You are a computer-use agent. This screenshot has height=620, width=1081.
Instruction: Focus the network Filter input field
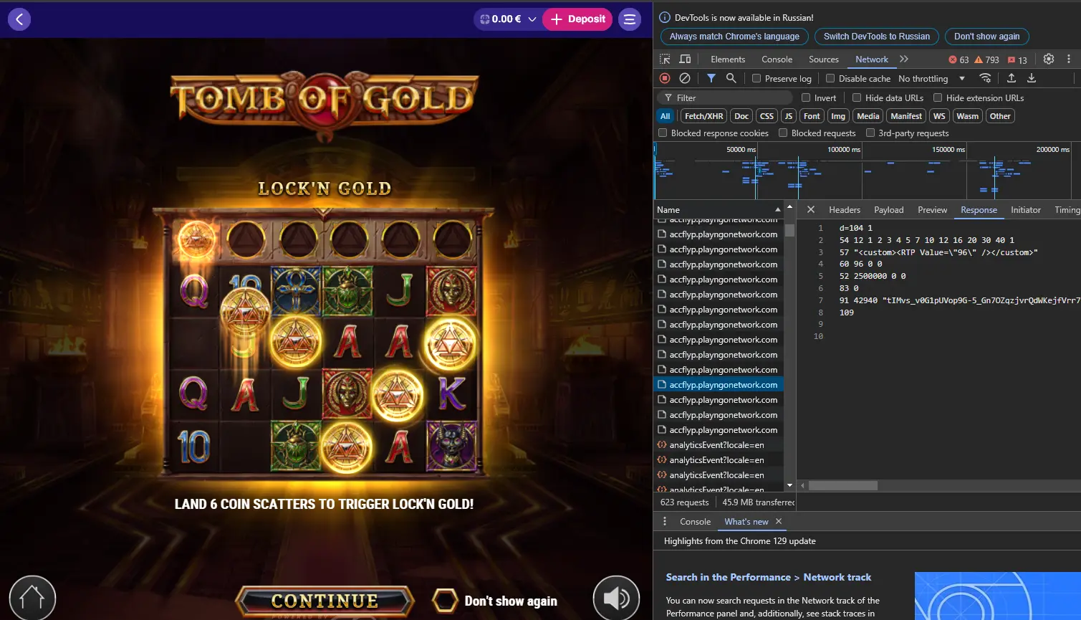[725, 97]
